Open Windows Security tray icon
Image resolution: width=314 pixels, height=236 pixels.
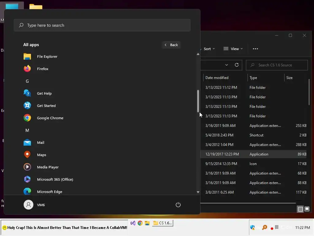(252, 228)
